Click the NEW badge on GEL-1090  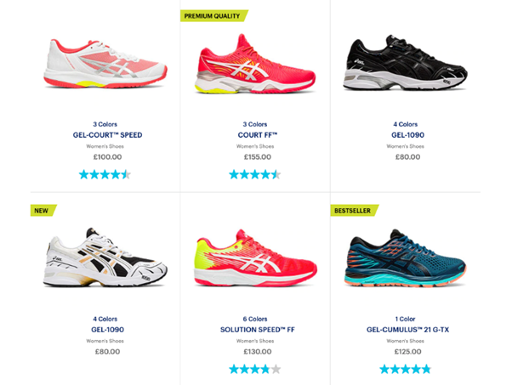(43, 211)
